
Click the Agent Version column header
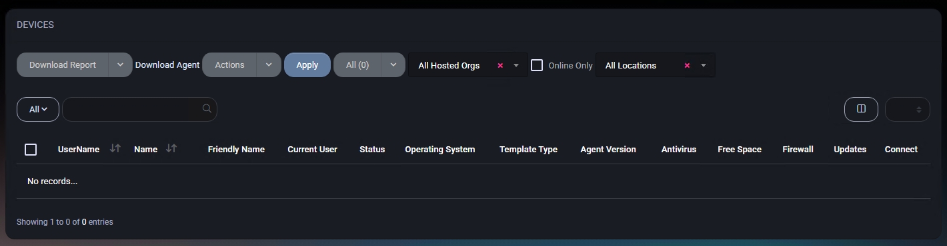[x=608, y=150]
